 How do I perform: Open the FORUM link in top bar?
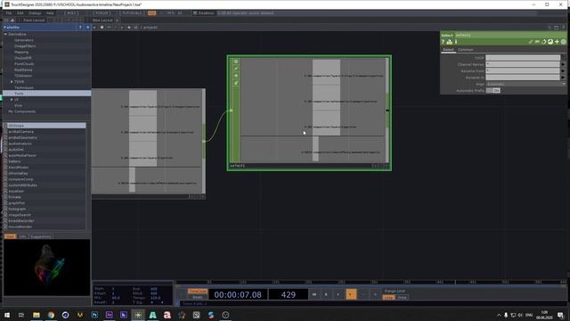(102, 13)
